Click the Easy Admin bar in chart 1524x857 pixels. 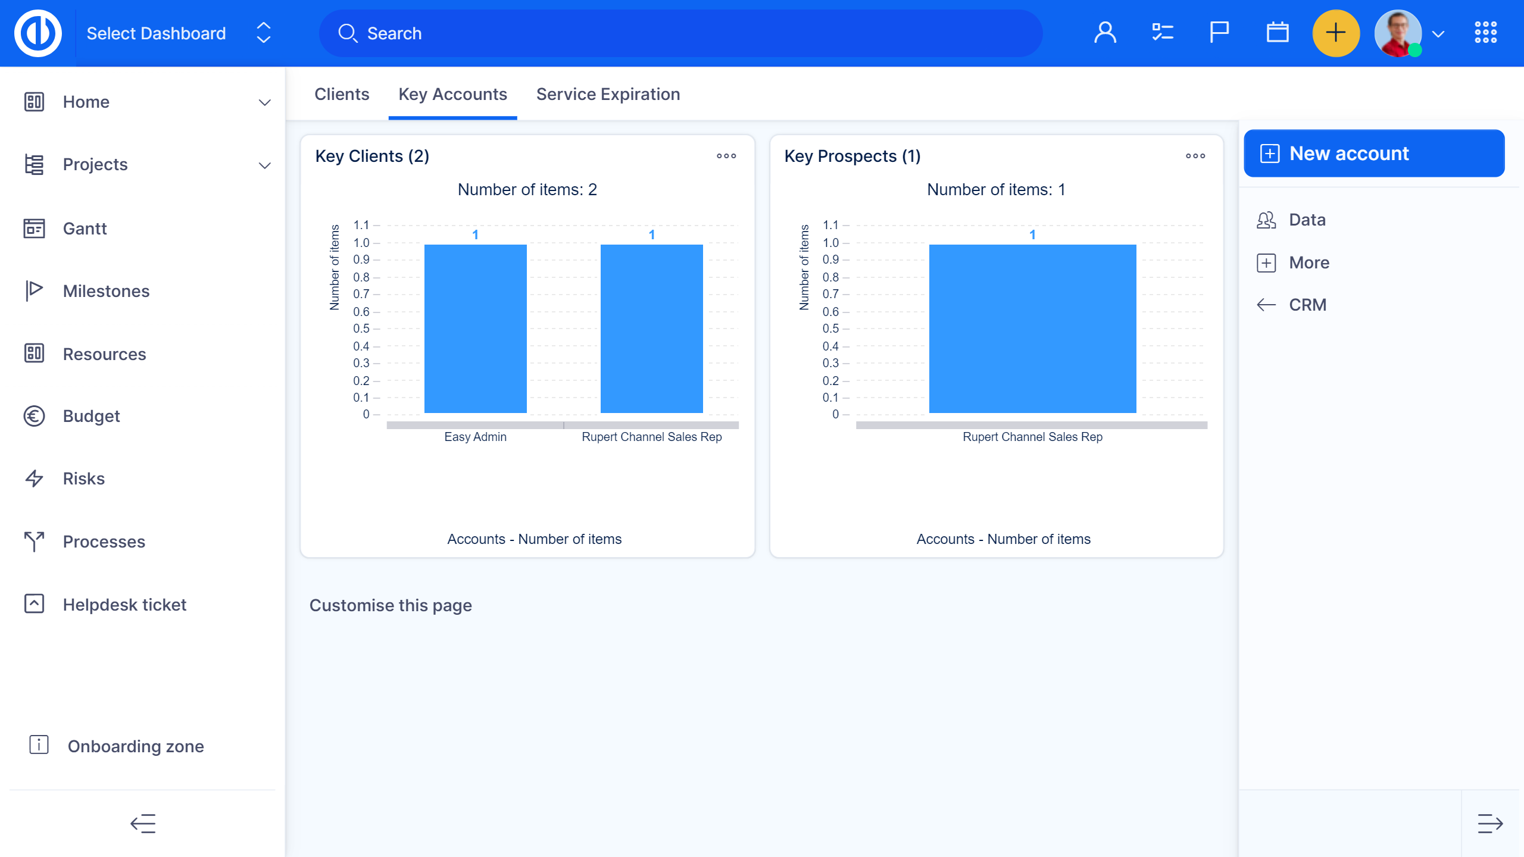tap(475, 329)
